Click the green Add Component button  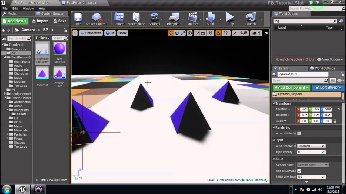click(292, 88)
